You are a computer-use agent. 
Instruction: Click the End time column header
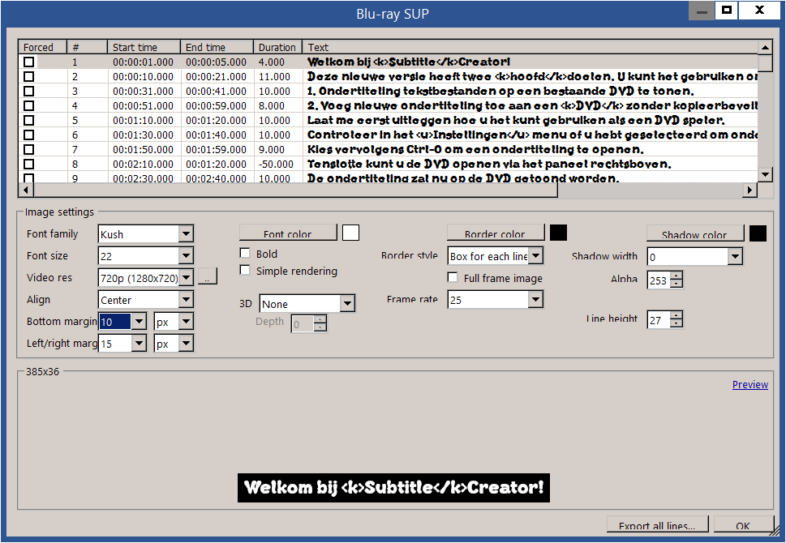tap(217, 47)
